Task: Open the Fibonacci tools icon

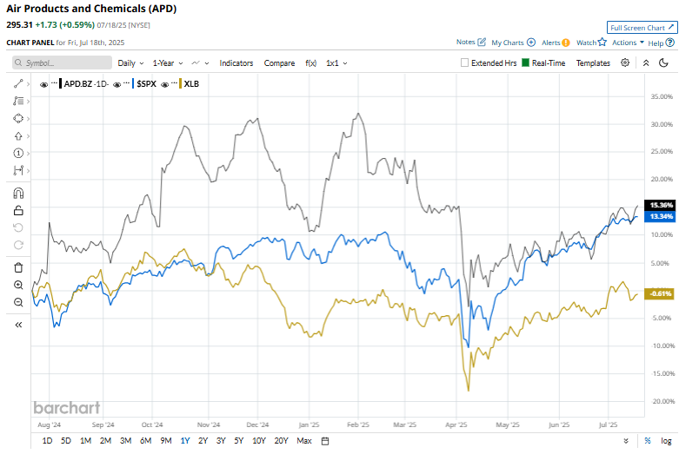Action: point(18,101)
